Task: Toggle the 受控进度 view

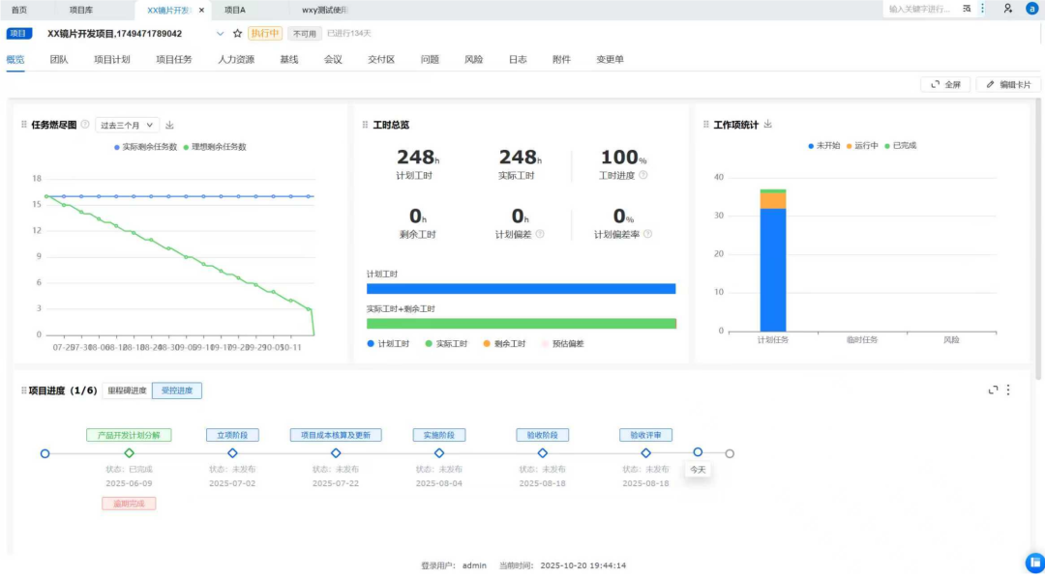Action: [x=177, y=390]
